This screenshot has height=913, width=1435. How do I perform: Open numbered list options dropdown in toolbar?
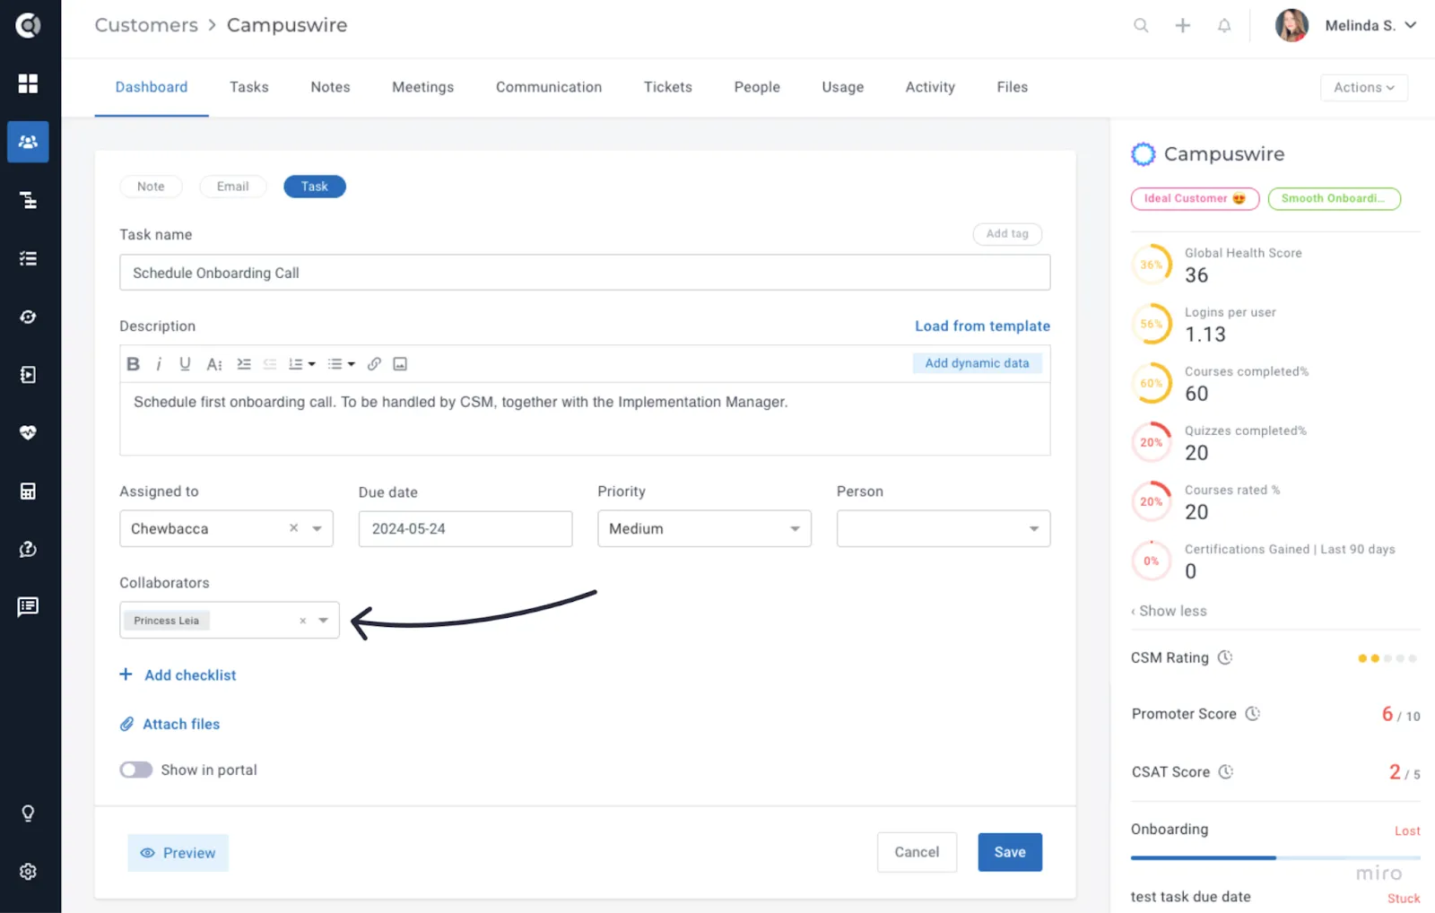pos(301,363)
